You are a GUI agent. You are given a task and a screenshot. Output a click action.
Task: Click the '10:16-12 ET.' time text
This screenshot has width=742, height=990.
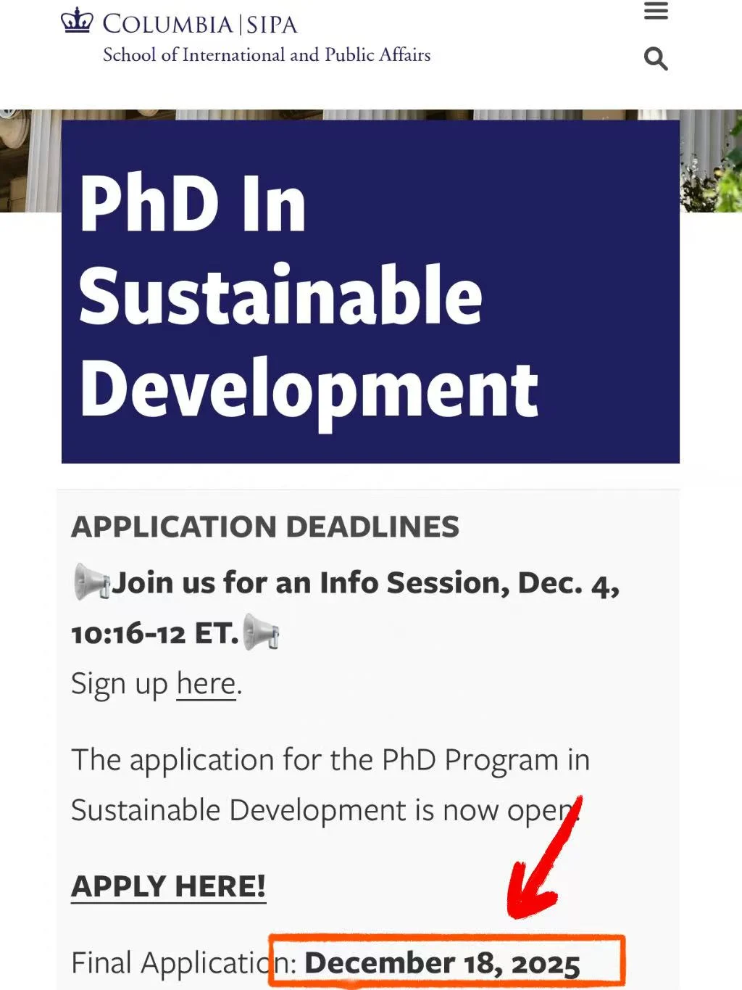click(154, 633)
